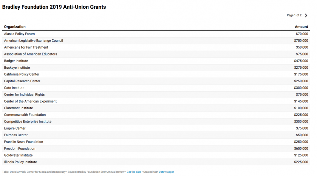Select the Buckeye Institute entry
Screen dimensions: 317x176
pos(17,68)
